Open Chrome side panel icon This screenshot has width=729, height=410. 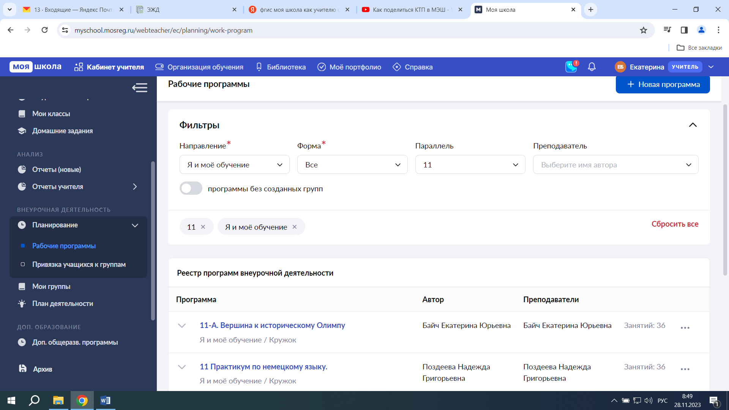pyautogui.click(x=684, y=30)
